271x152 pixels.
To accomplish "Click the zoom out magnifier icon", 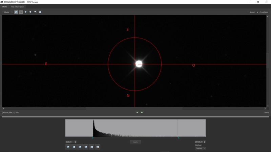I will (30, 12).
